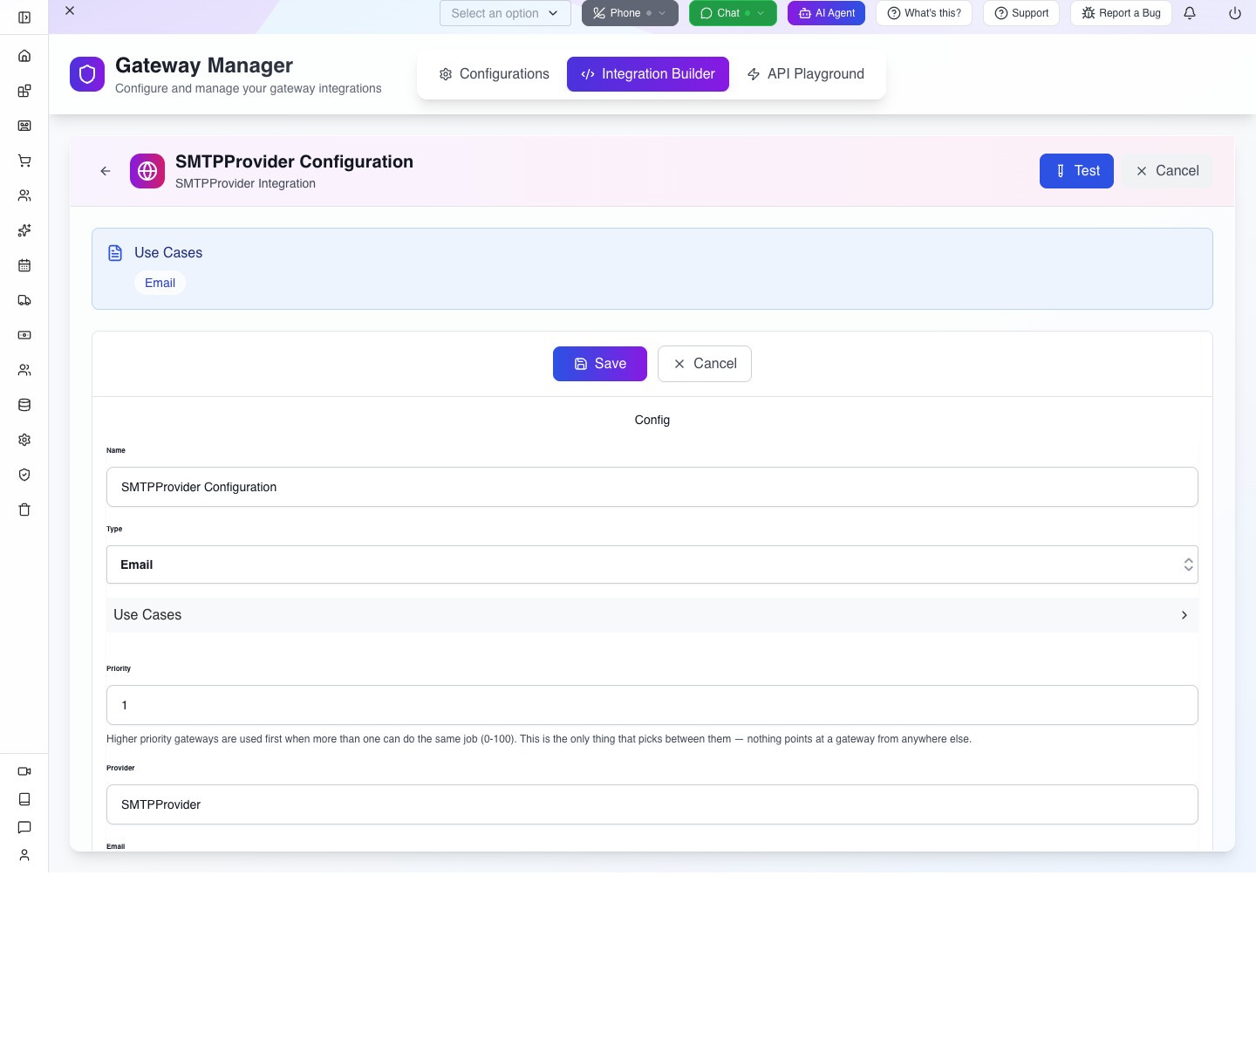
Task: Expand the Use Cases section row
Action: [652, 615]
